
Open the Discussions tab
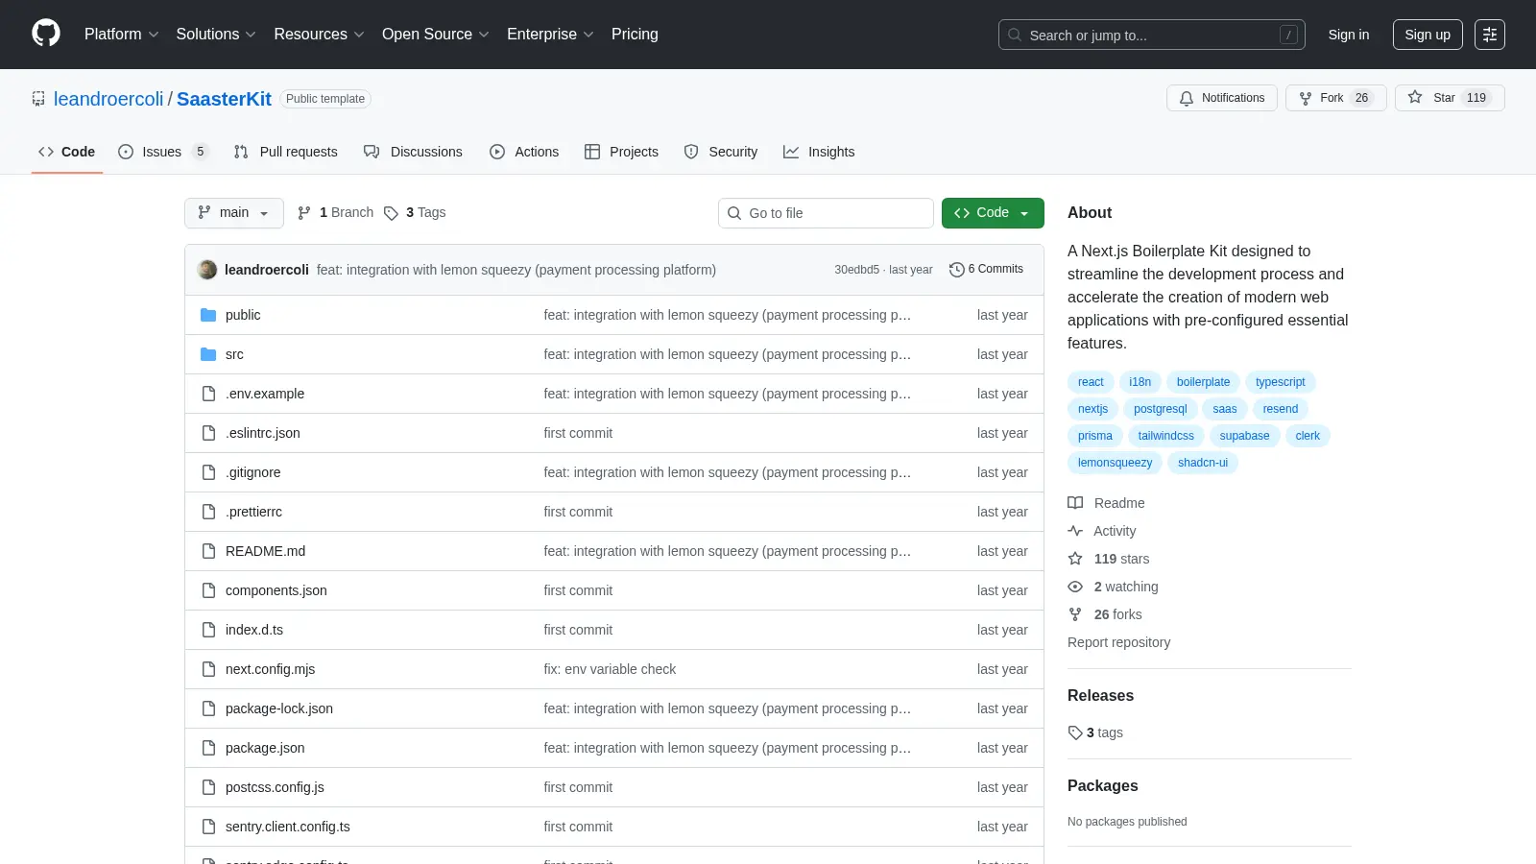pyautogui.click(x=413, y=152)
